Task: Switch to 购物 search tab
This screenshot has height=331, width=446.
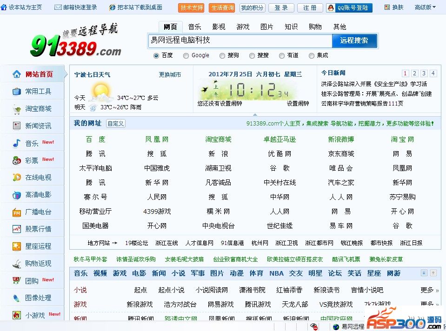Action: [x=315, y=27]
